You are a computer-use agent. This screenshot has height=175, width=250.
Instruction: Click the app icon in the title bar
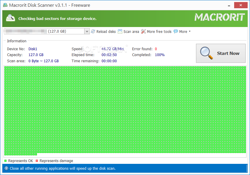tap(5, 5)
